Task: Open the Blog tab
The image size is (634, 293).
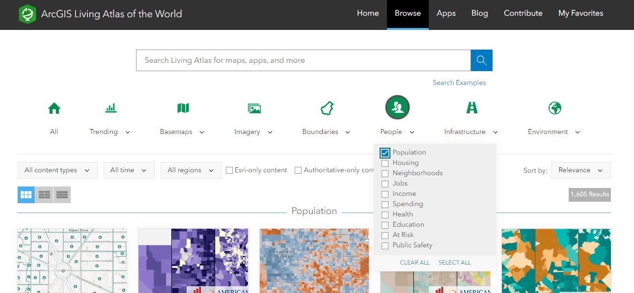Action: pyautogui.click(x=479, y=14)
